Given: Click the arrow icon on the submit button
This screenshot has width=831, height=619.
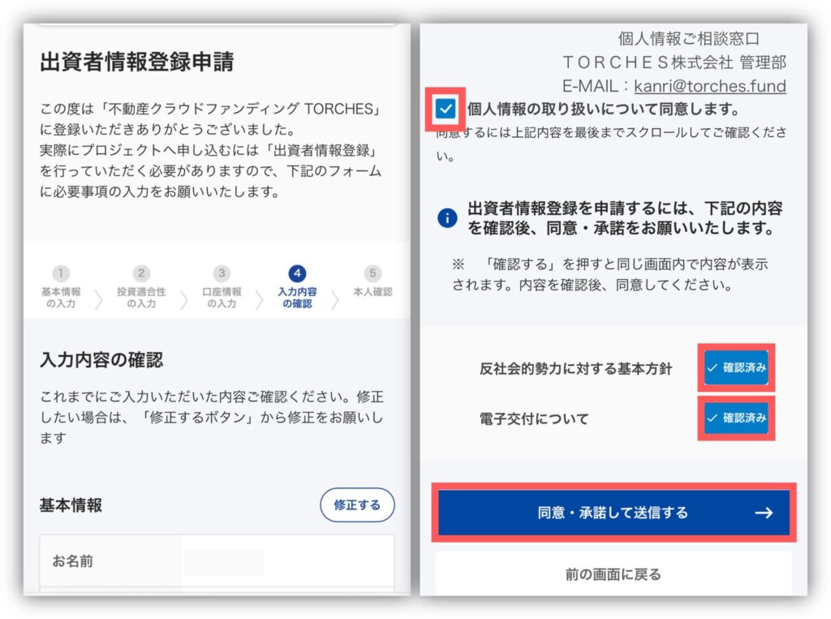Looking at the screenshot, I should (x=763, y=513).
